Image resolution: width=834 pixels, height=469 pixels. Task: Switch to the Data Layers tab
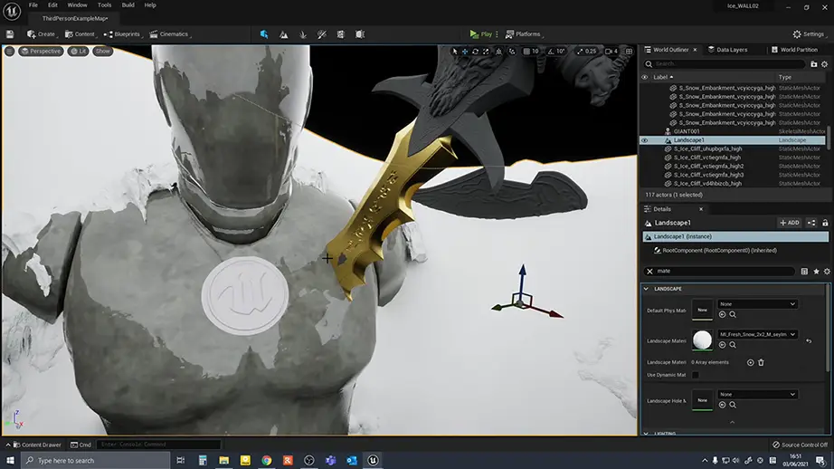(x=731, y=50)
